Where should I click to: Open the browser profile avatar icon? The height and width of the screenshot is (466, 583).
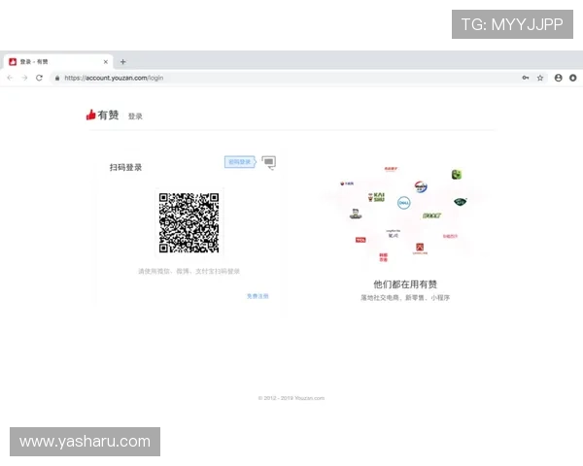(558, 78)
